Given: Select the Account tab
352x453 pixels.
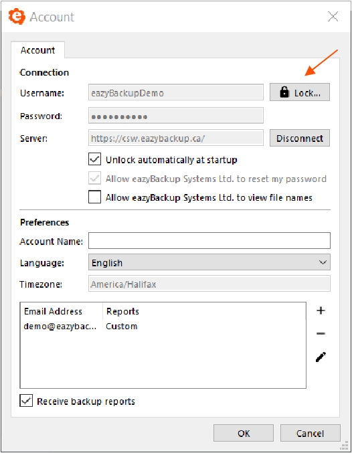Looking at the screenshot, I should point(37,50).
